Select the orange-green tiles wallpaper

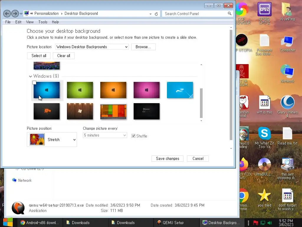pyautogui.click(x=113, y=111)
